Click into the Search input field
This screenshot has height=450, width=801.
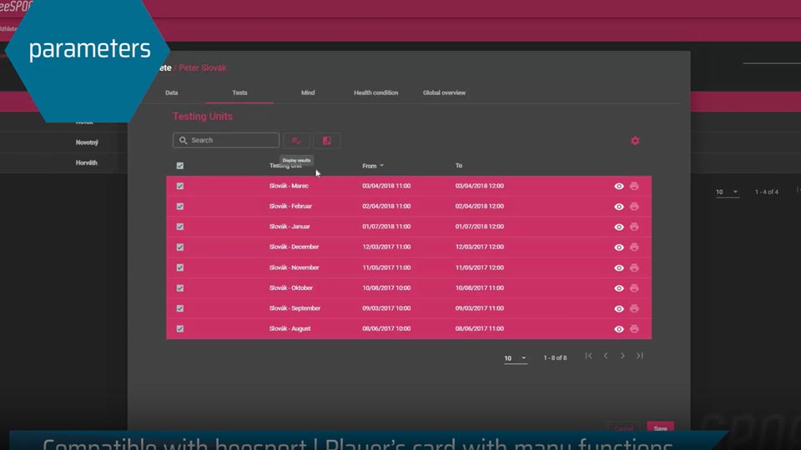pyautogui.click(x=226, y=140)
